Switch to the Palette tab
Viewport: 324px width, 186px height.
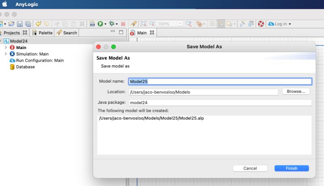tap(43, 33)
